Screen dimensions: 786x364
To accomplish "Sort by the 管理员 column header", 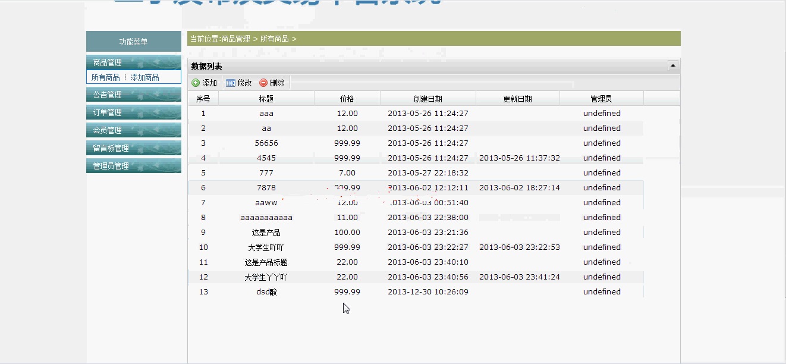I will point(602,99).
